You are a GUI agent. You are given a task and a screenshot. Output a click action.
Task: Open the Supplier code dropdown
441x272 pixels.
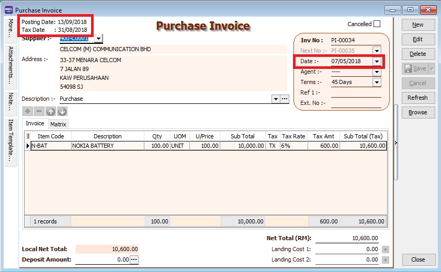[99, 39]
